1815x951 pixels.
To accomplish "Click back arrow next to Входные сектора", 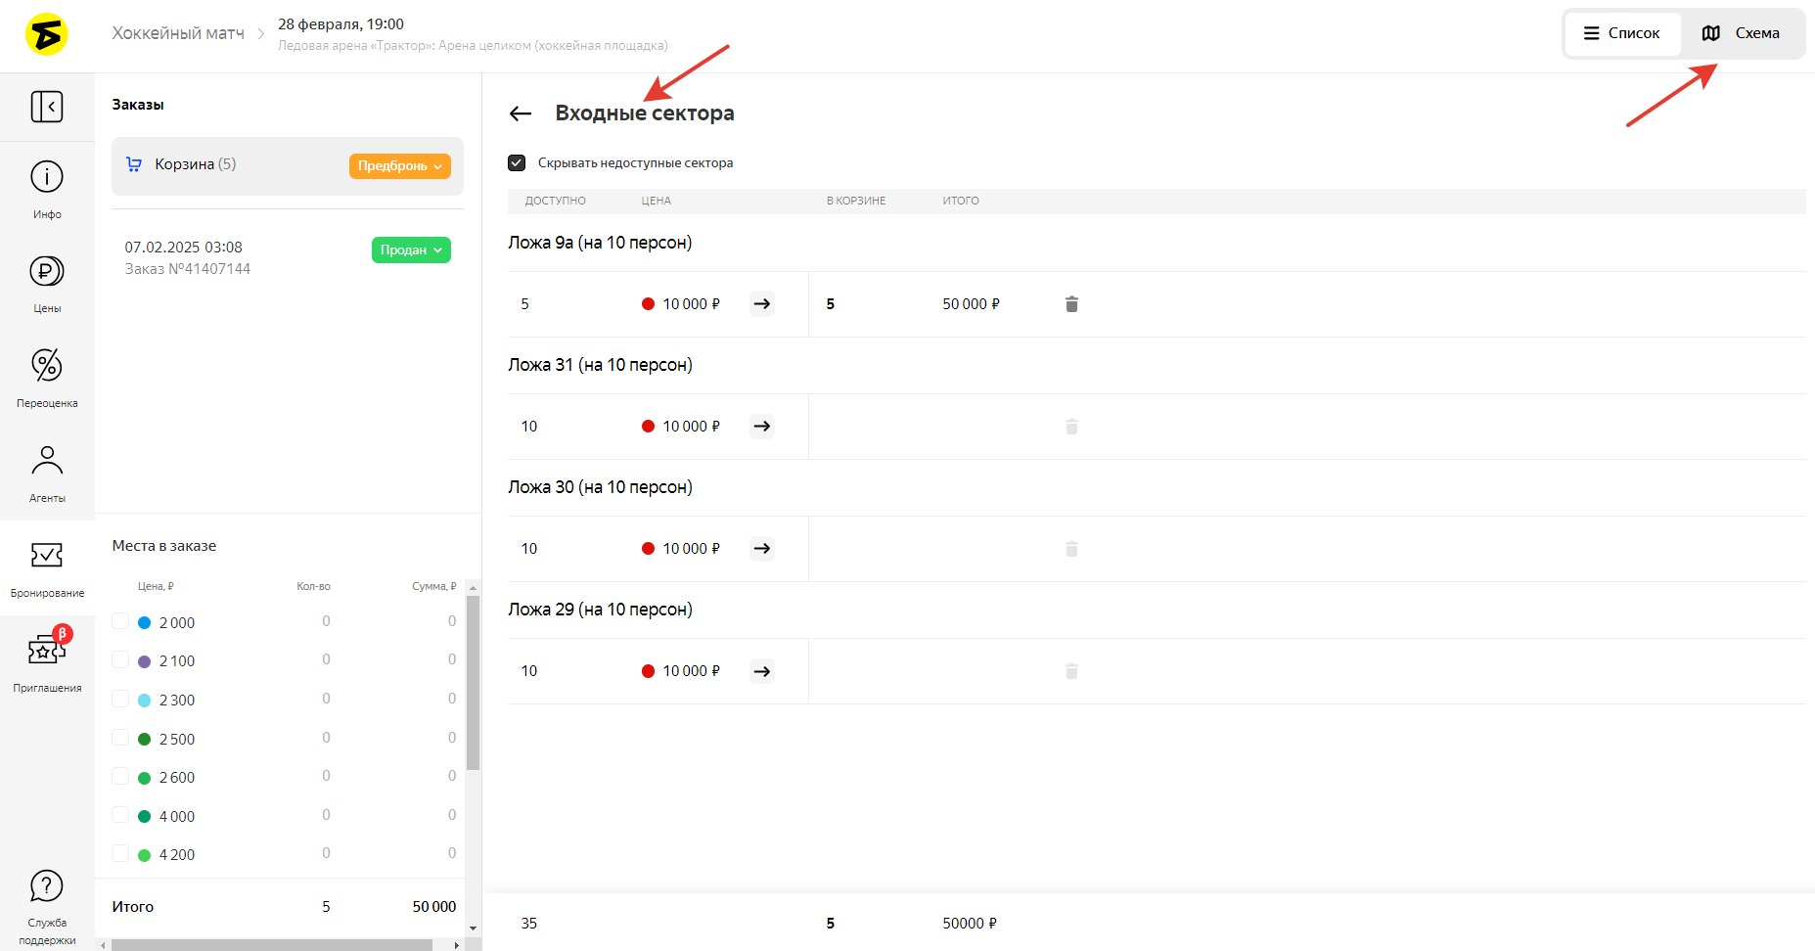I will pyautogui.click(x=521, y=113).
